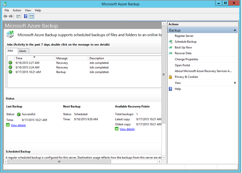
Task: Click Back Up Now action
Action: (x=183, y=47)
